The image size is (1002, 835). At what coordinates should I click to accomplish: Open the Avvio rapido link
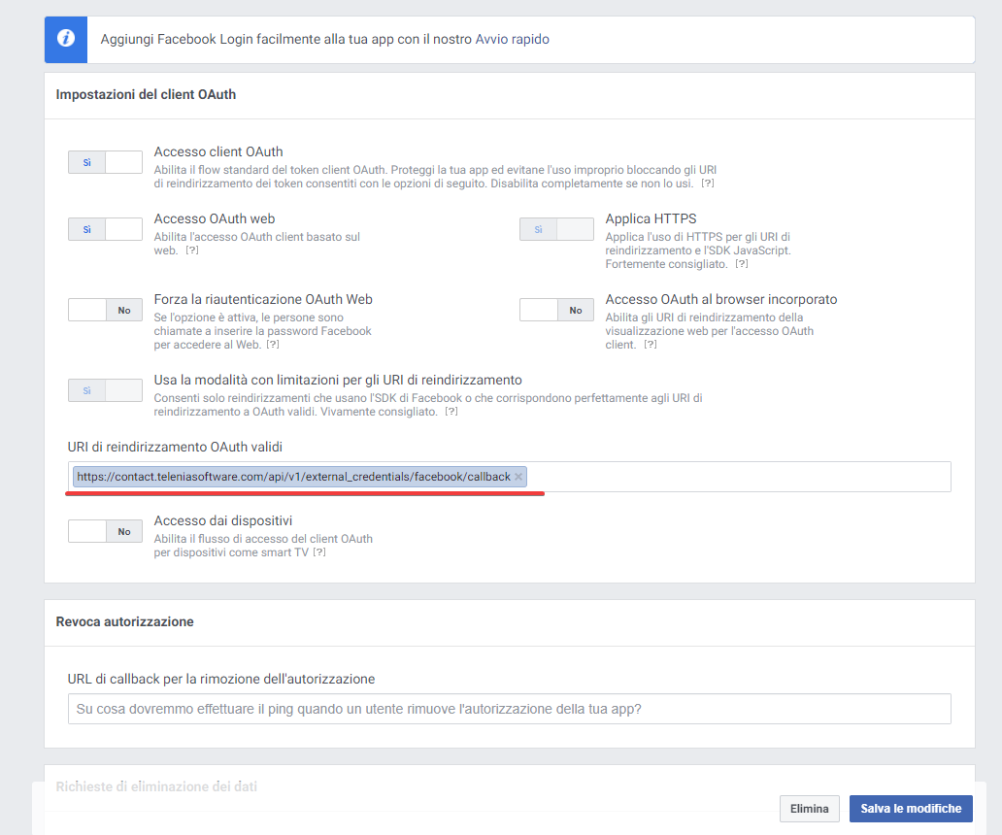512,39
